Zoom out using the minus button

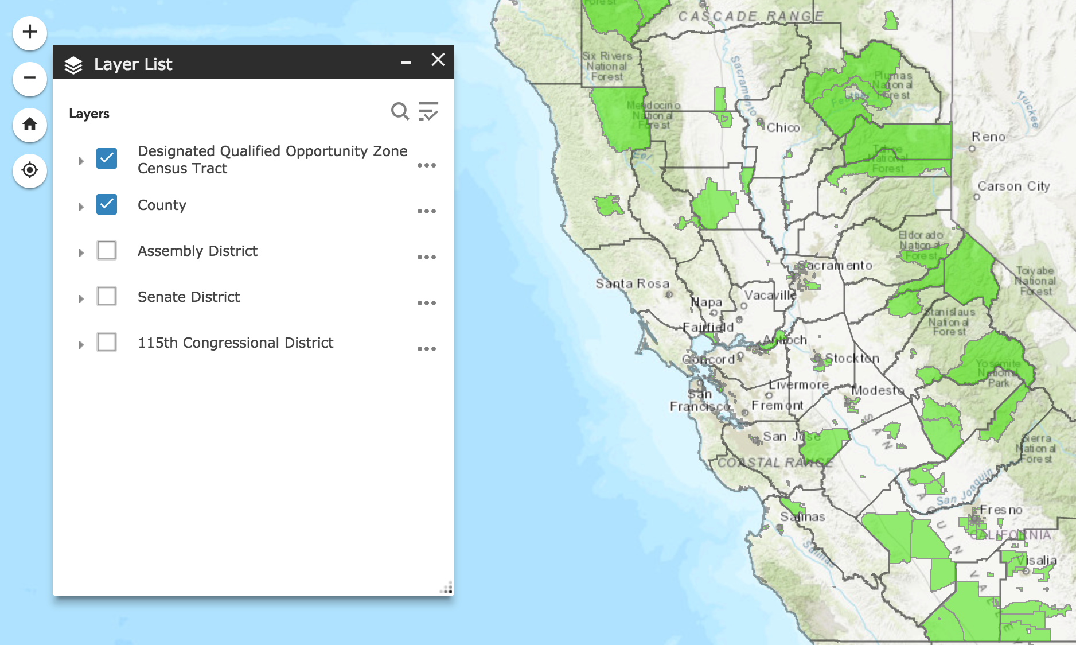click(x=29, y=79)
